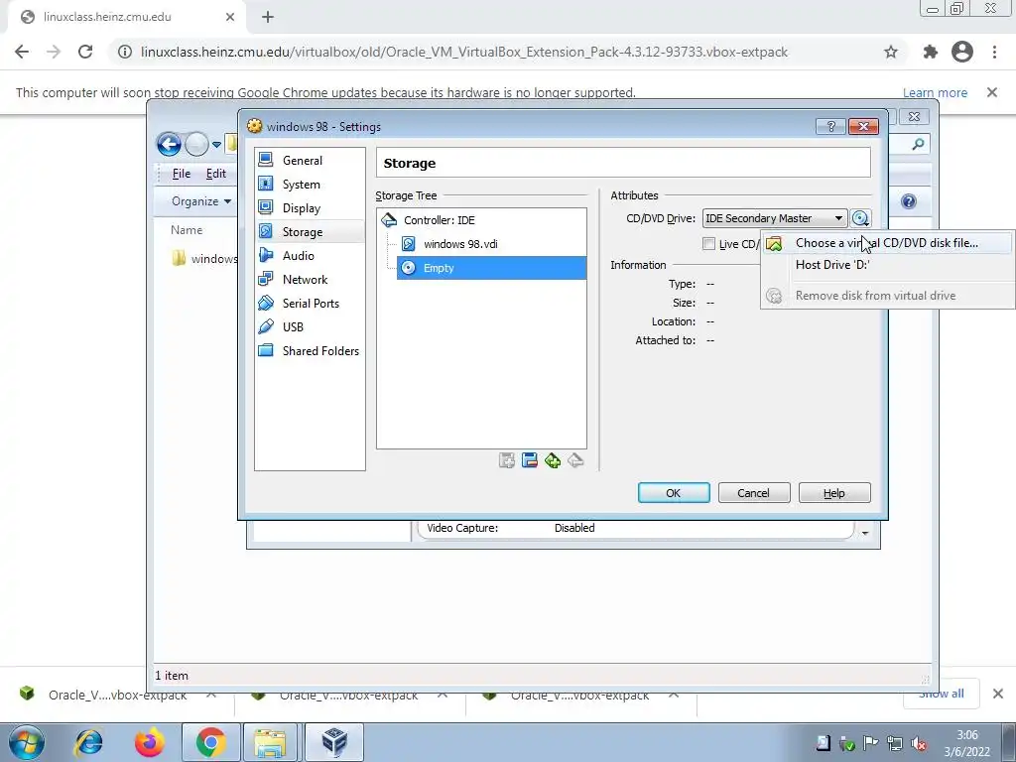Bookmark this page with the star icon
The image size is (1016, 762).
(x=891, y=52)
